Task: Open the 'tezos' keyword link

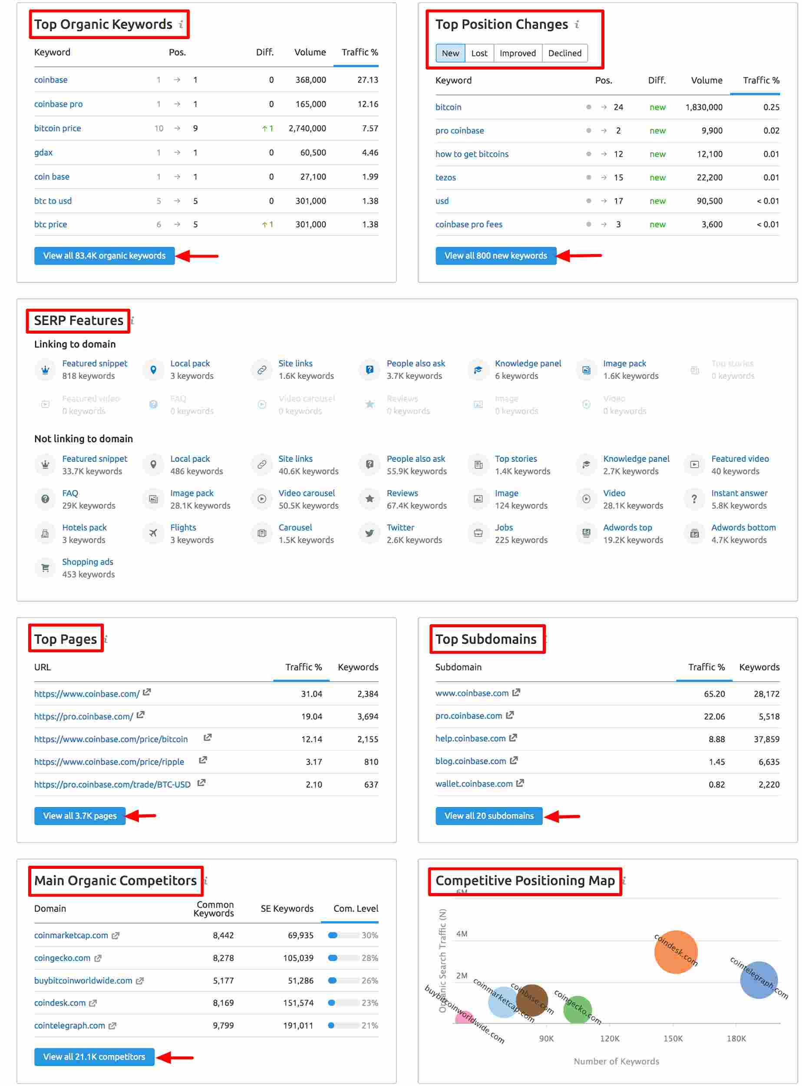Action: [x=446, y=177]
